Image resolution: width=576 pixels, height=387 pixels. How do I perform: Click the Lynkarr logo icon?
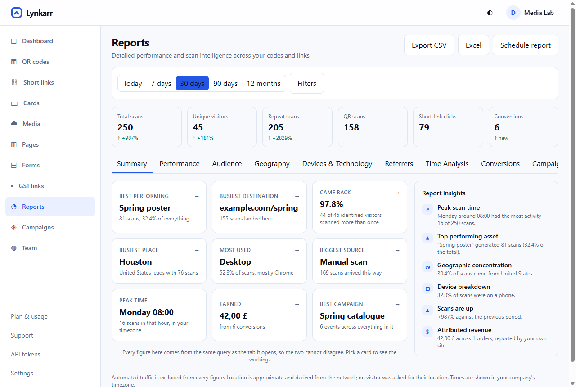click(16, 13)
